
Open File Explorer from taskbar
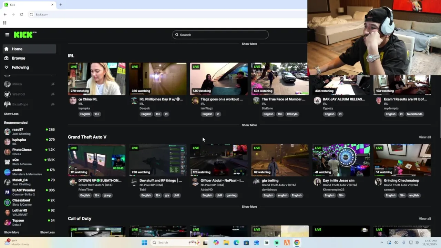tap(226, 242)
